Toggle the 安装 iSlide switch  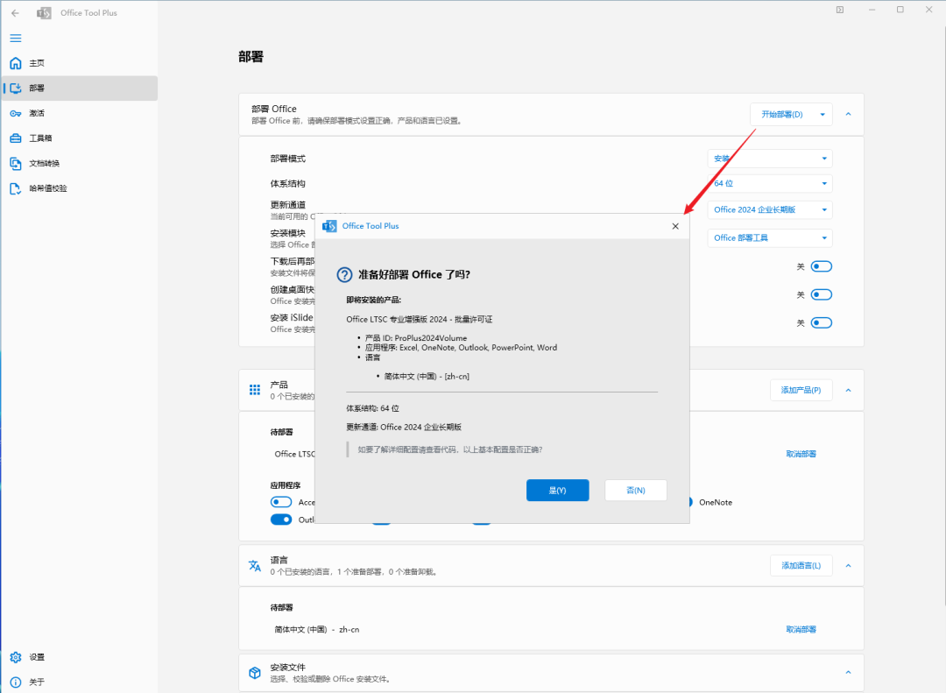point(821,322)
